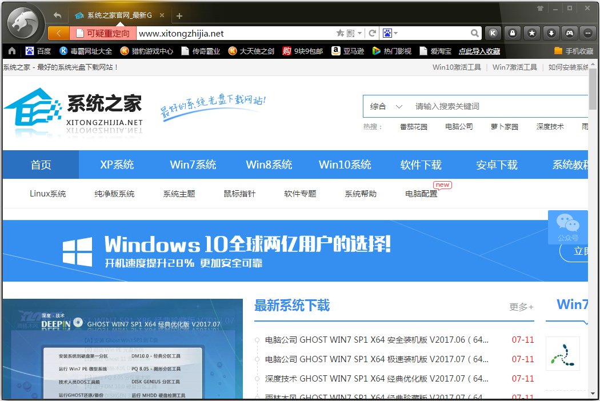Click the Cheetah browser logo button
The height and width of the screenshot is (401, 600).
23,23
